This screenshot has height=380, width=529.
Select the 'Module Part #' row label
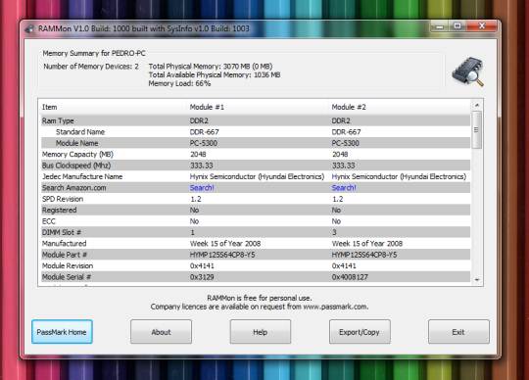click(x=65, y=255)
